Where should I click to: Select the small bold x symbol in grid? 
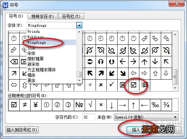(101, 85)
